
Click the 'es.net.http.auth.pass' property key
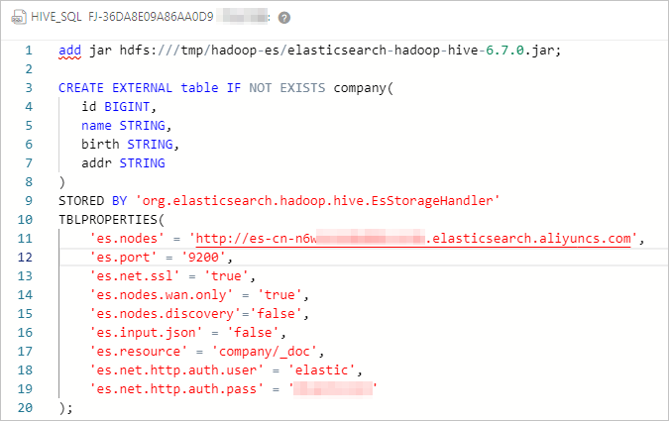pos(176,389)
